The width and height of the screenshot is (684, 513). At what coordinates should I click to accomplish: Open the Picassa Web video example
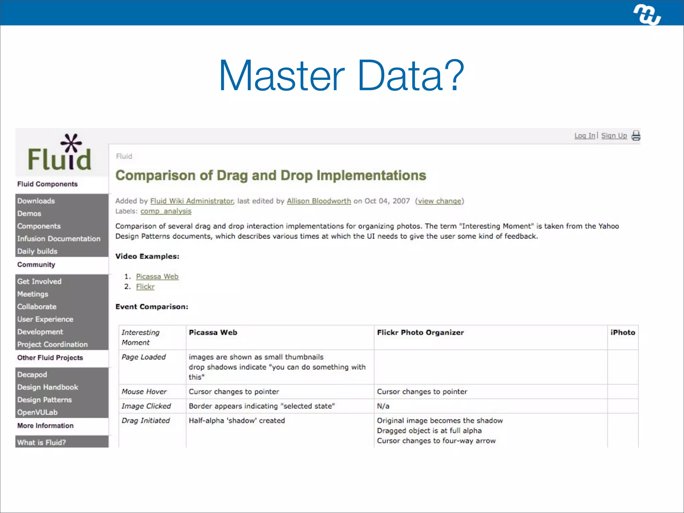[157, 277]
